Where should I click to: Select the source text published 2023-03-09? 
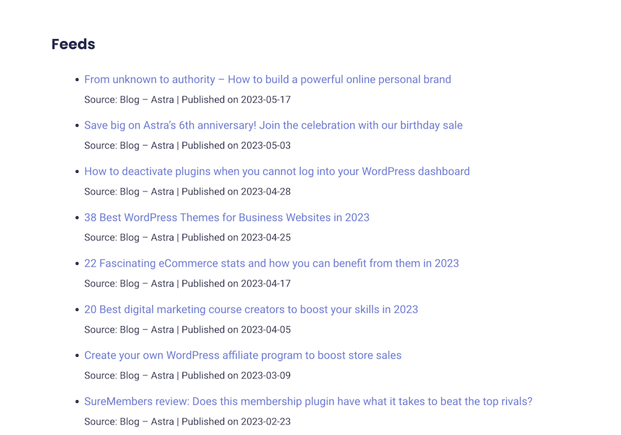pos(188,375)
